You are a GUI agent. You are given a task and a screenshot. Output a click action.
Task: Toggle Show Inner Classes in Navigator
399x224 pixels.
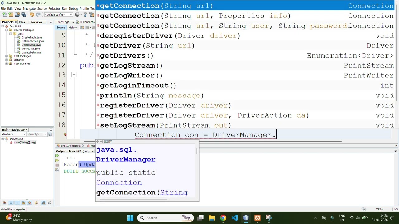(29, 203)
